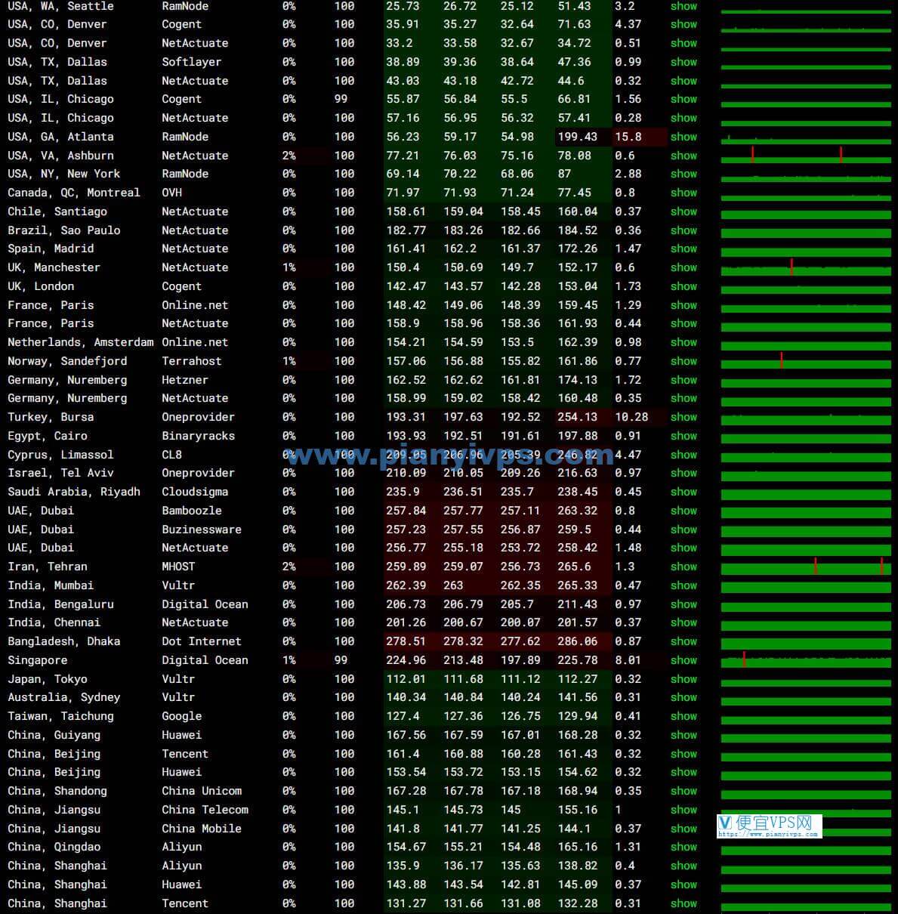Image resolution: width=898 pixels, height=914 pixels.
Task: Click show for Nuremberg Hetzner row
Action: (x=684, y=380)
